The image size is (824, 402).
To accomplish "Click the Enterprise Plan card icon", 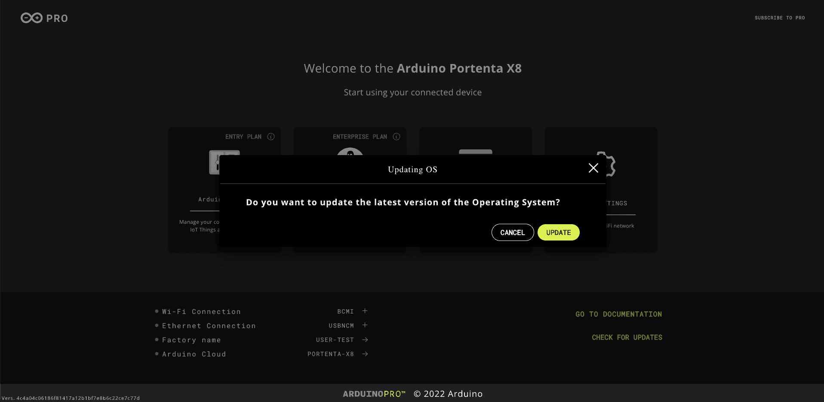I will 350,152.
